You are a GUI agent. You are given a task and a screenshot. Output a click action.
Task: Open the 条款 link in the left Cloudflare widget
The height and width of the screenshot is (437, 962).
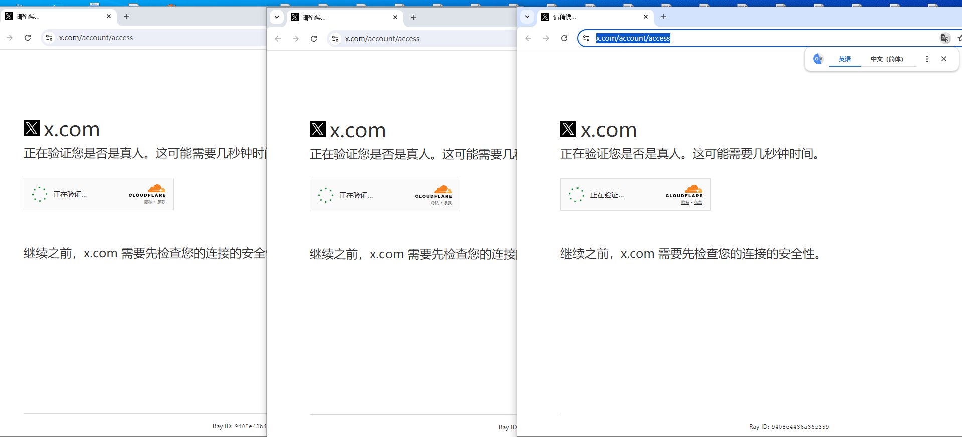pyautogui.click(x=161, y=202)
